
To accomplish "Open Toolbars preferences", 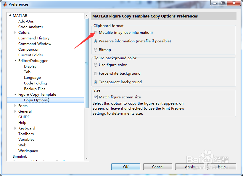I will (x=26, y=134).
